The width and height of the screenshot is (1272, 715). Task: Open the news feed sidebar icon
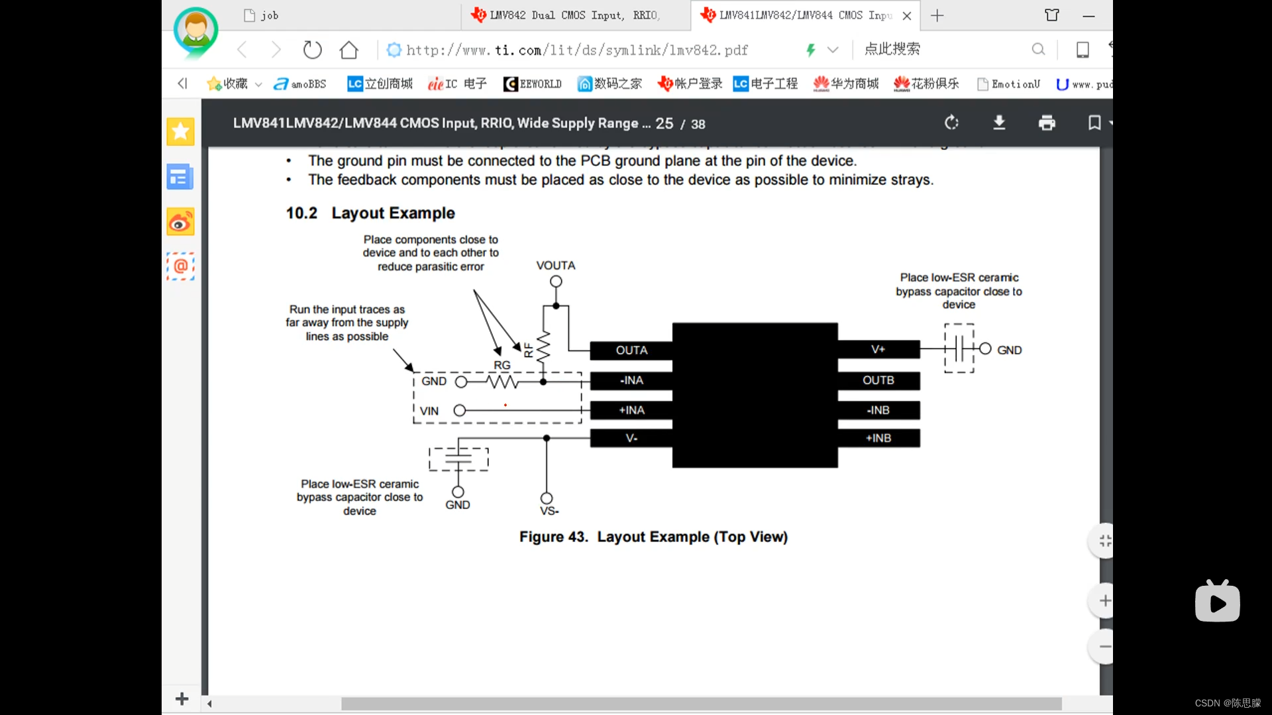click(x=180, y=177)
